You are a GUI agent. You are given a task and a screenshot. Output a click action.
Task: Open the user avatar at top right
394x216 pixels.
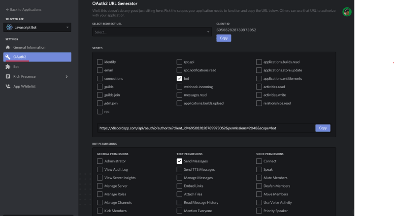click(347, 11)
